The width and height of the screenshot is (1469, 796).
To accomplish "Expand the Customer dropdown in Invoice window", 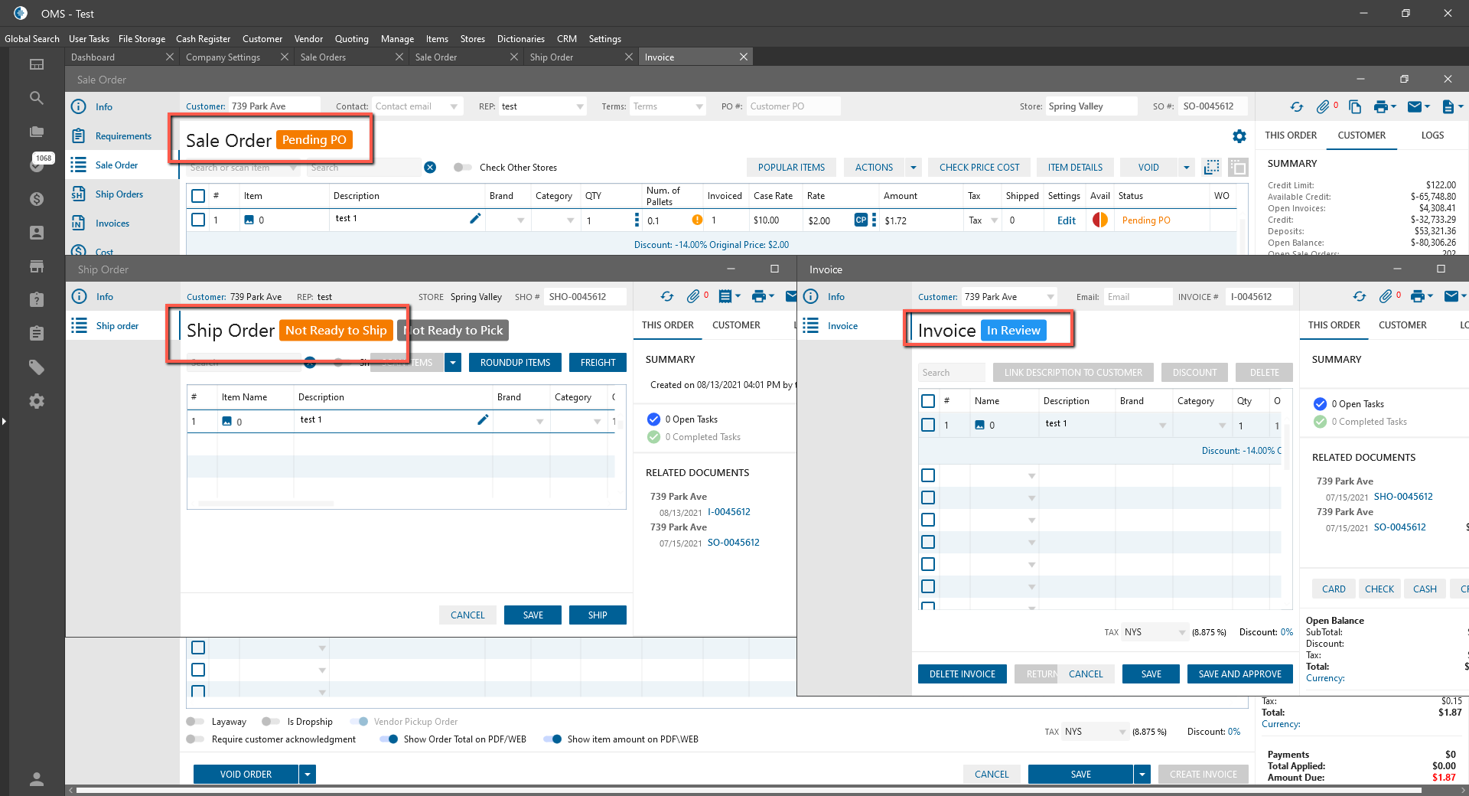I will point(1050,297).
